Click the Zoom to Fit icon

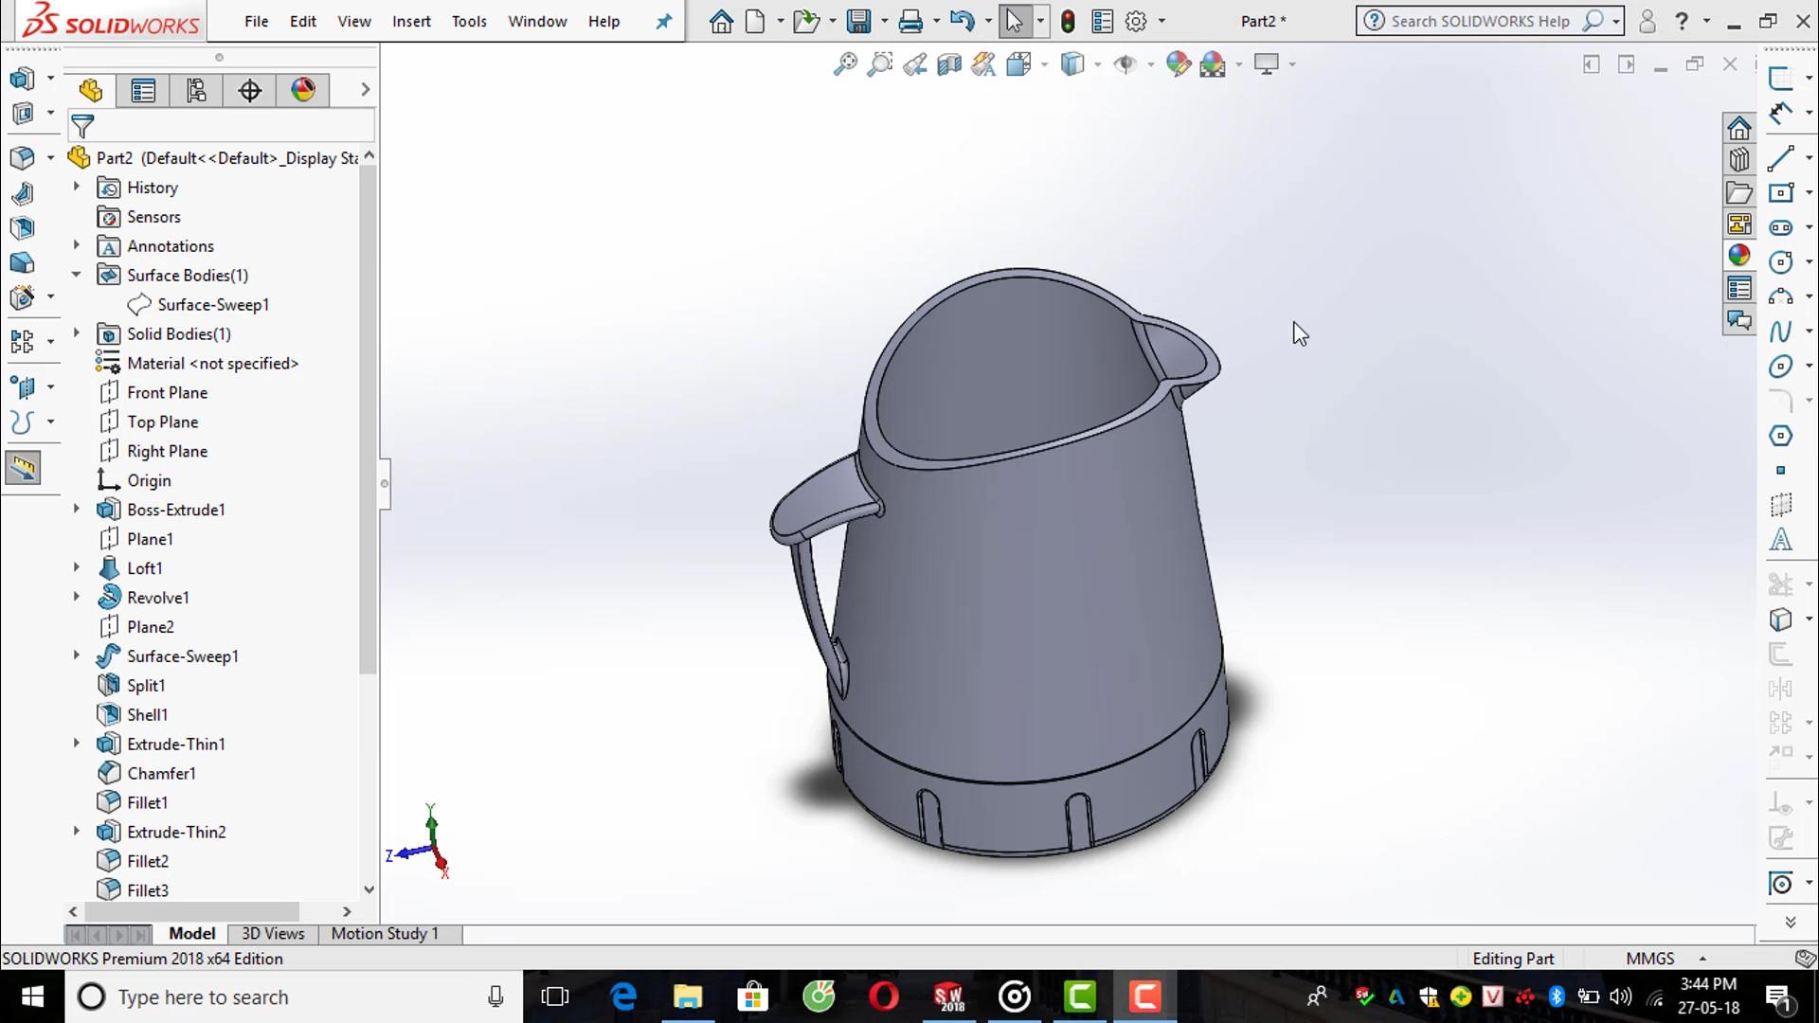(844, 64)
